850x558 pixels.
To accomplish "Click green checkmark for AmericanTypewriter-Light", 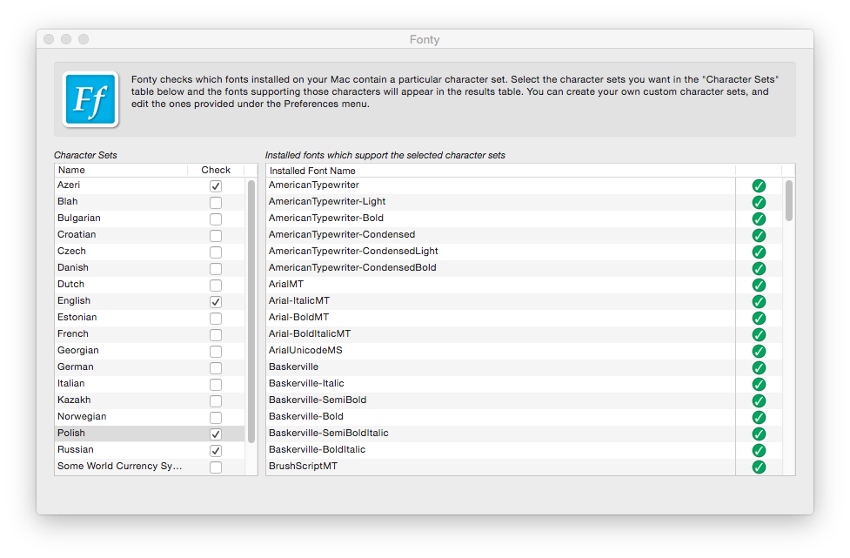I will 759,202.
